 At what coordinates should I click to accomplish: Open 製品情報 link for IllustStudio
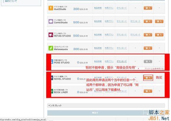click(98, 8)
